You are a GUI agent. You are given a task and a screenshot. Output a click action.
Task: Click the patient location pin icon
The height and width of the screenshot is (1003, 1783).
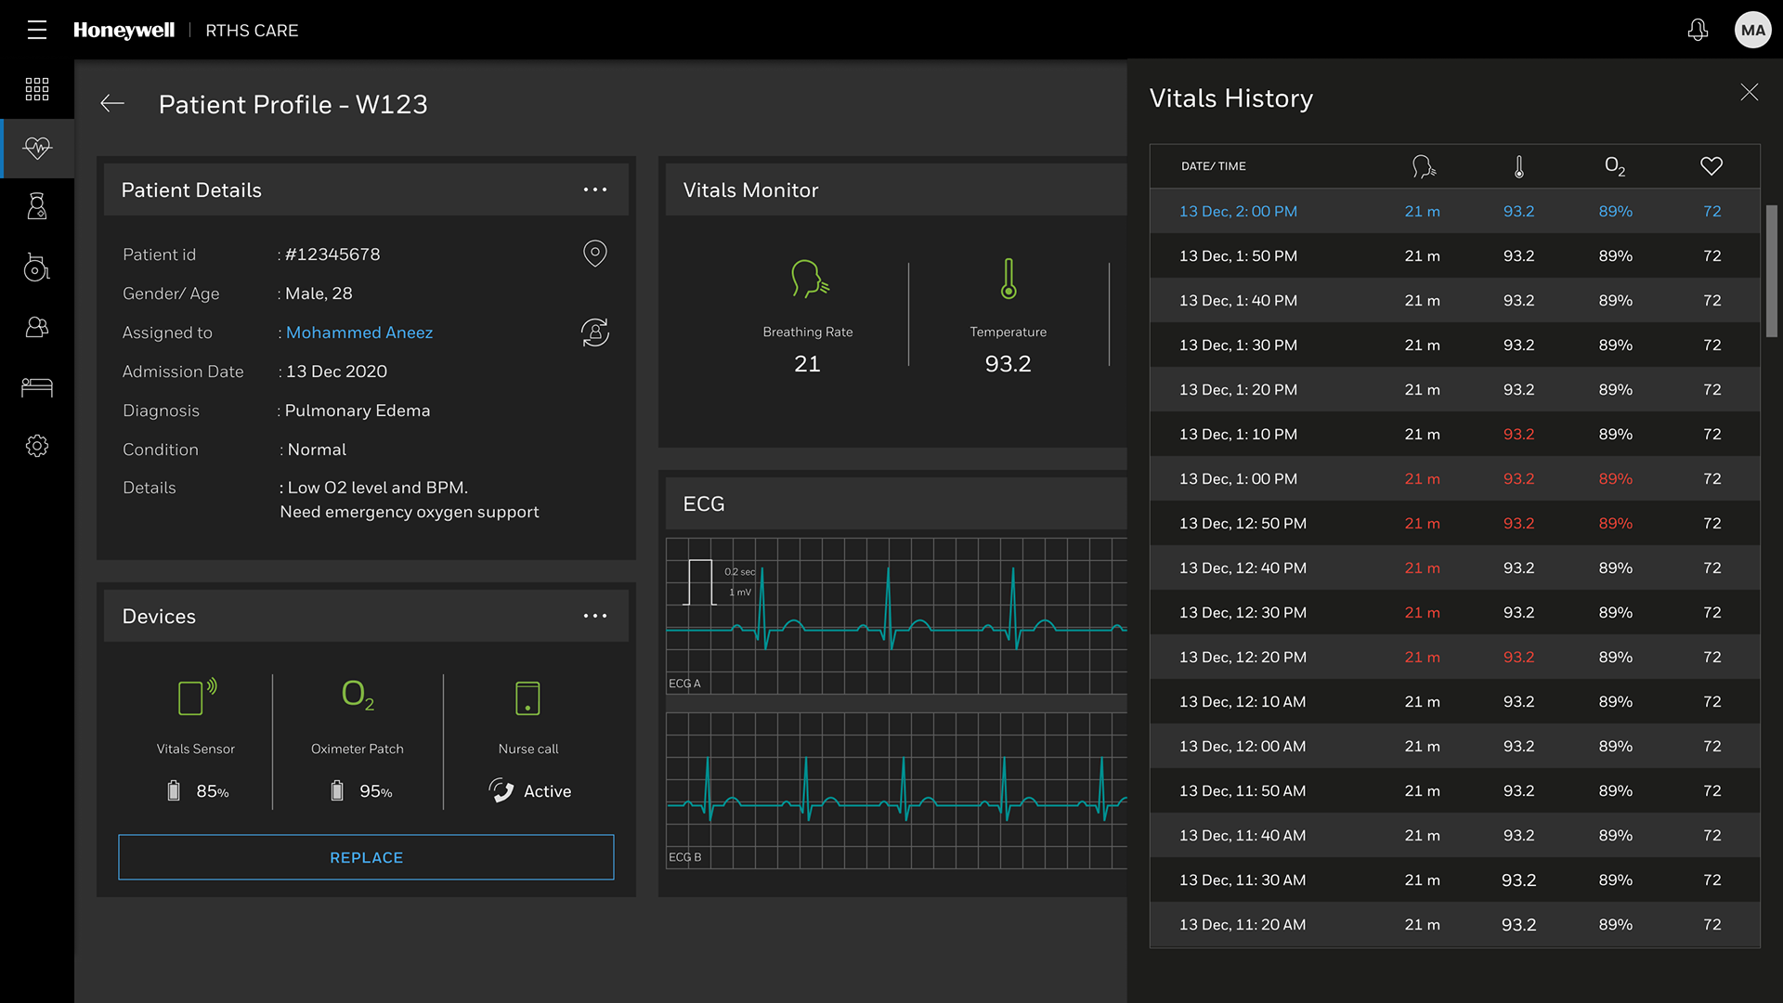pyautogui.click(x=595, y=253)
